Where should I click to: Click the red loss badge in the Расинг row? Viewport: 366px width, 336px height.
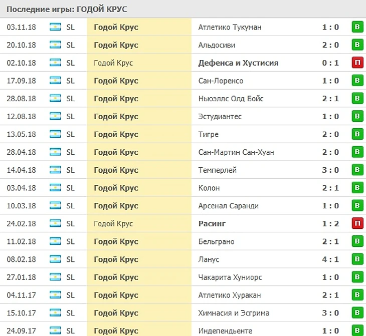(x=357, y=224)
